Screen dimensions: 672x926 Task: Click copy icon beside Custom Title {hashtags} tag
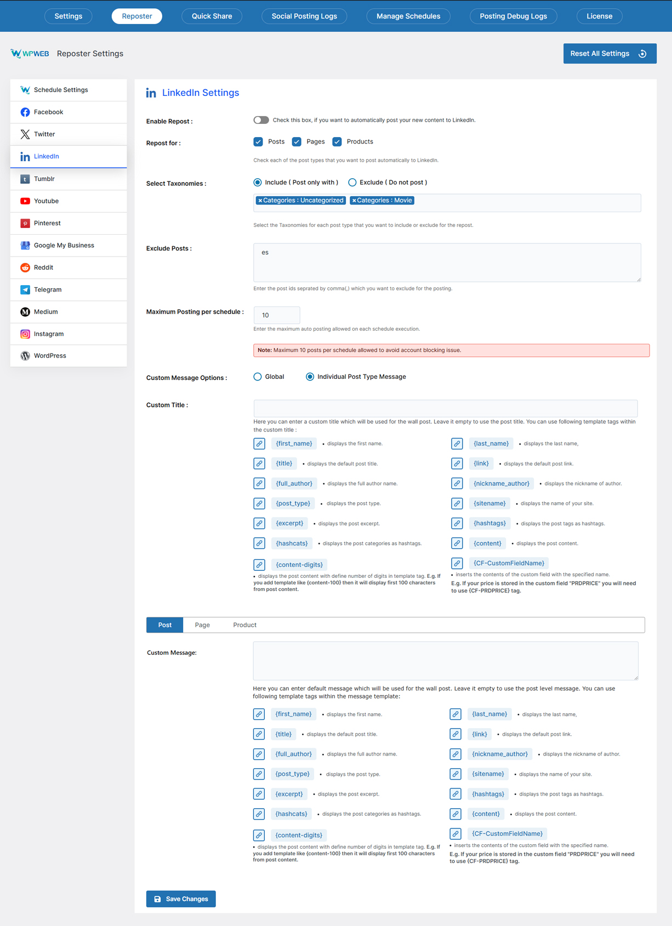[x=457, y=524]
